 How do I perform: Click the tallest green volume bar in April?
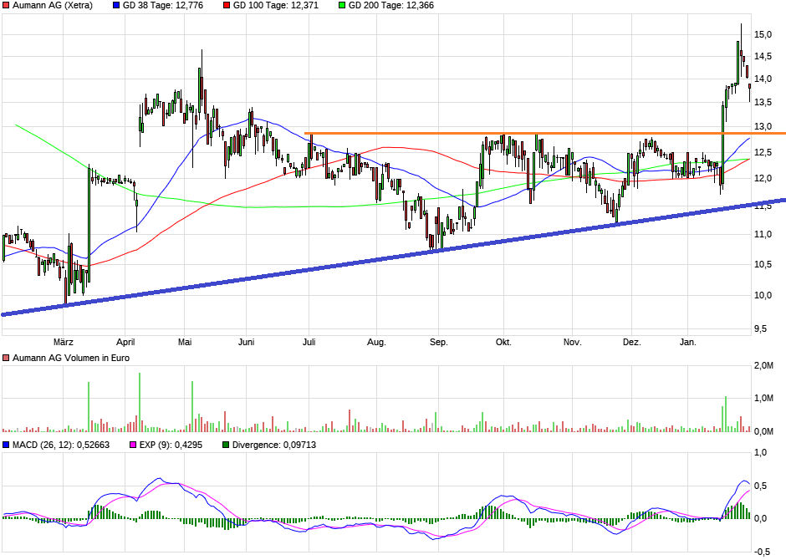139,403
